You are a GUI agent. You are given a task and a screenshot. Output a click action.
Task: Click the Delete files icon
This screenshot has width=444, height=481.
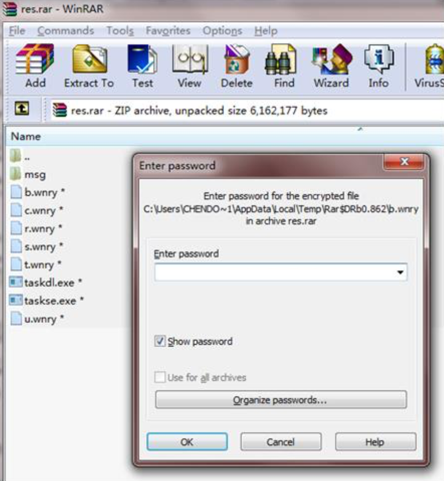(x=237, y=66)
